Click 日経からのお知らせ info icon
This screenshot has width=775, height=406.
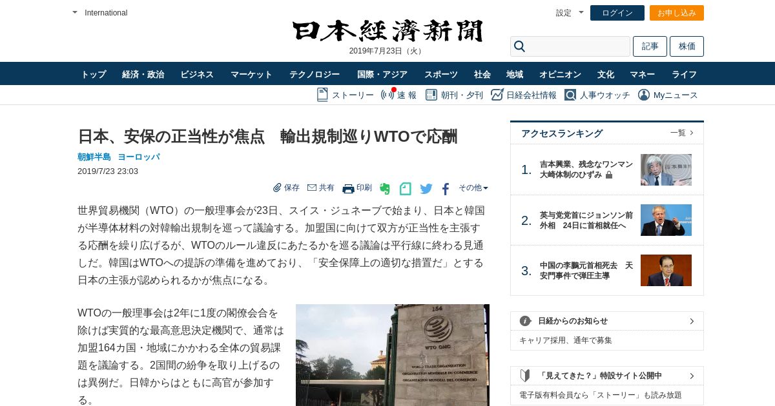(525, 321)
